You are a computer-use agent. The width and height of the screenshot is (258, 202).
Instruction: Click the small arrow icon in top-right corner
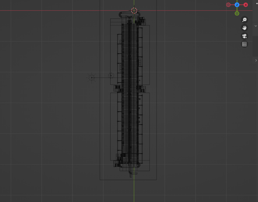point(256,3)
